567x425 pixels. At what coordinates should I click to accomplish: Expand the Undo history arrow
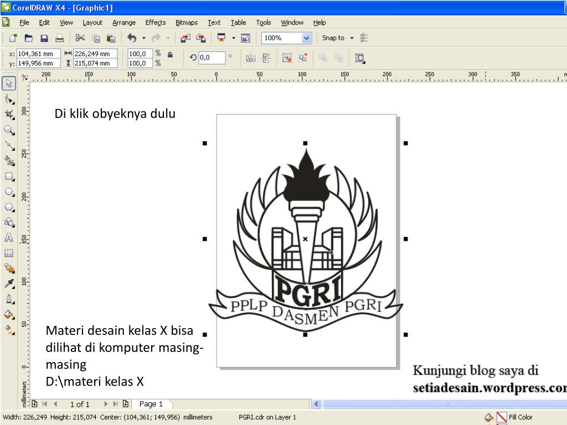click(x=143, y=38)
